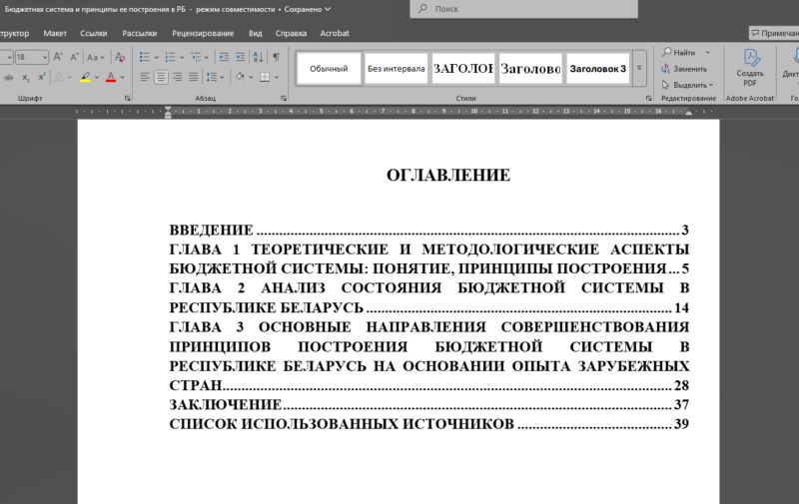Open the Выделить selection menu

(x=687, y=85)
